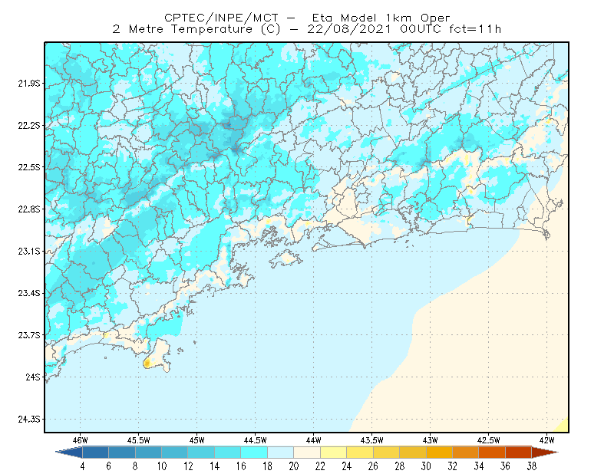Select the 20–22 cream color segment
The height and width of the screenshot is (474, 614).
coord(307,453)
